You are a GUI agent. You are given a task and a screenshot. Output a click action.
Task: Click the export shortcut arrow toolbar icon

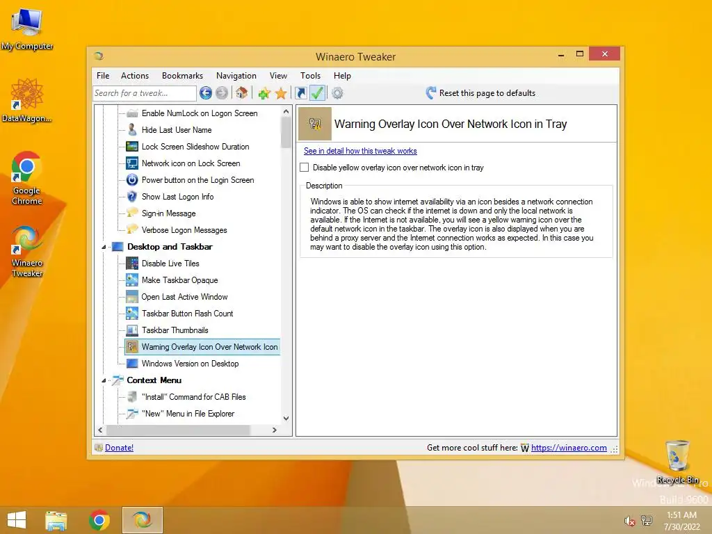coord(300,93)
